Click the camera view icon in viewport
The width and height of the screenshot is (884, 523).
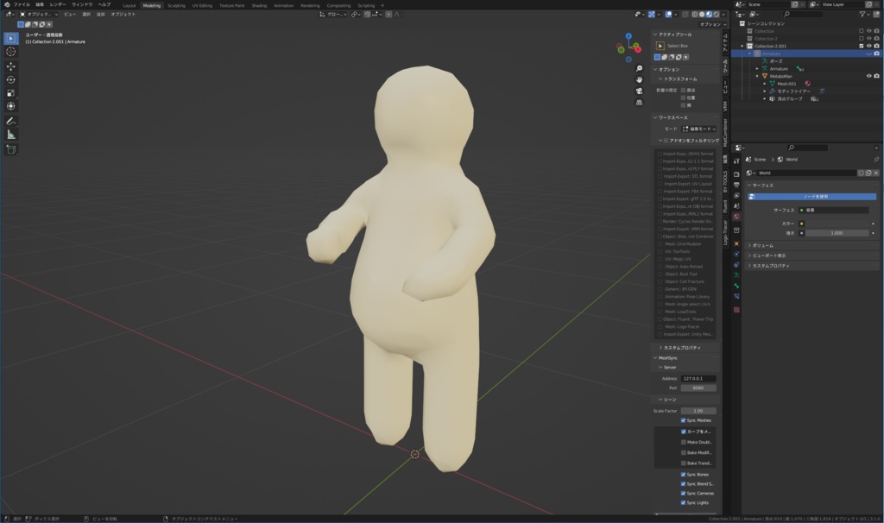(640, 91)
